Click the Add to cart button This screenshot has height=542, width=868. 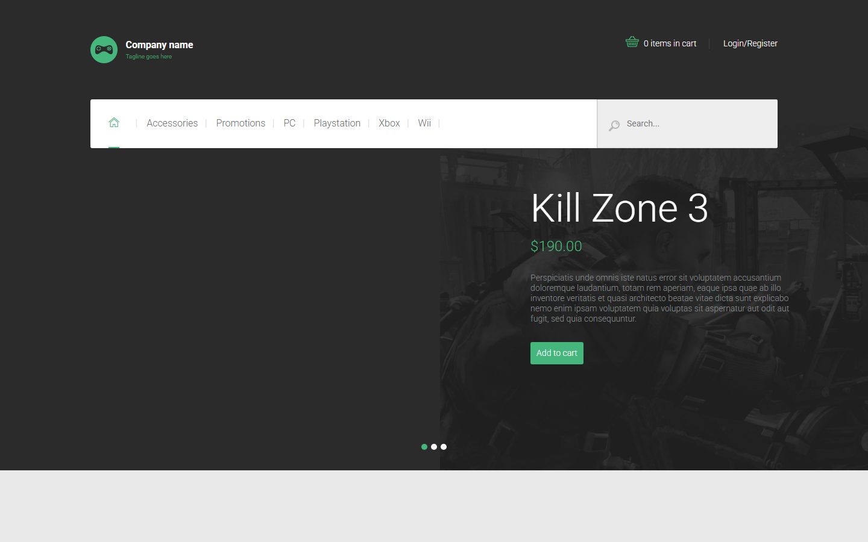click(x=557, y=354)
